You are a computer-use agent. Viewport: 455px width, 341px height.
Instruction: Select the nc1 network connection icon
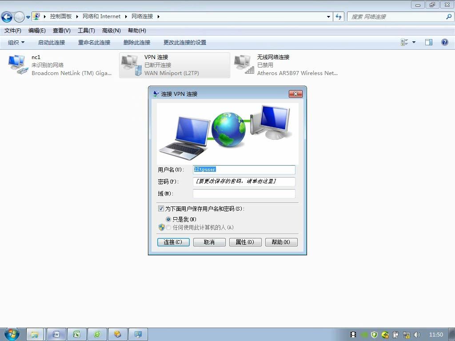pos(18,65)
